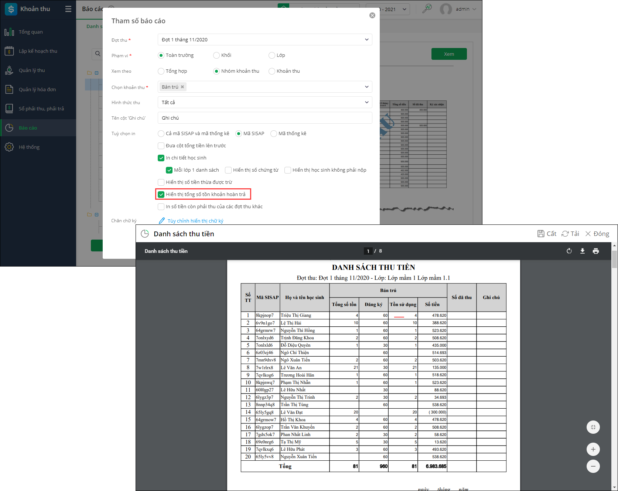Click the hamburger menu icon beside Khoản thu

[68, 9]
